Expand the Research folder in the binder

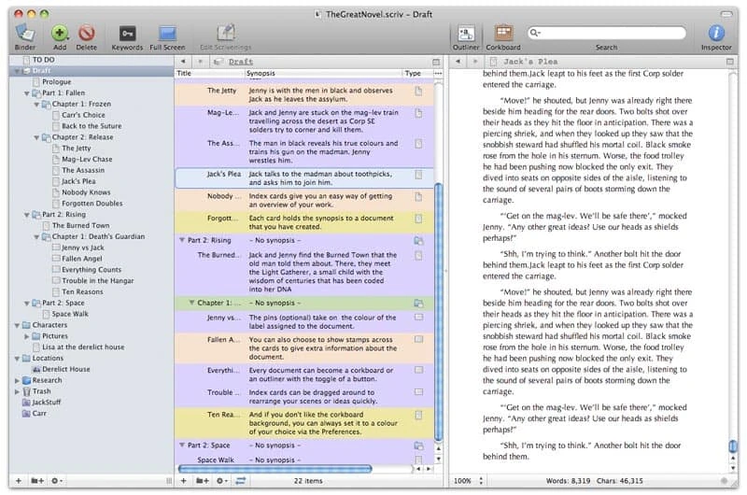coord(17,381)
